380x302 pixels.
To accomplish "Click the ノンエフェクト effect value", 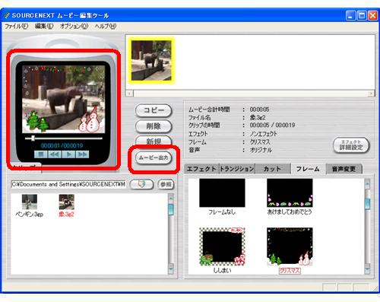I will click(x=264, y=134).
